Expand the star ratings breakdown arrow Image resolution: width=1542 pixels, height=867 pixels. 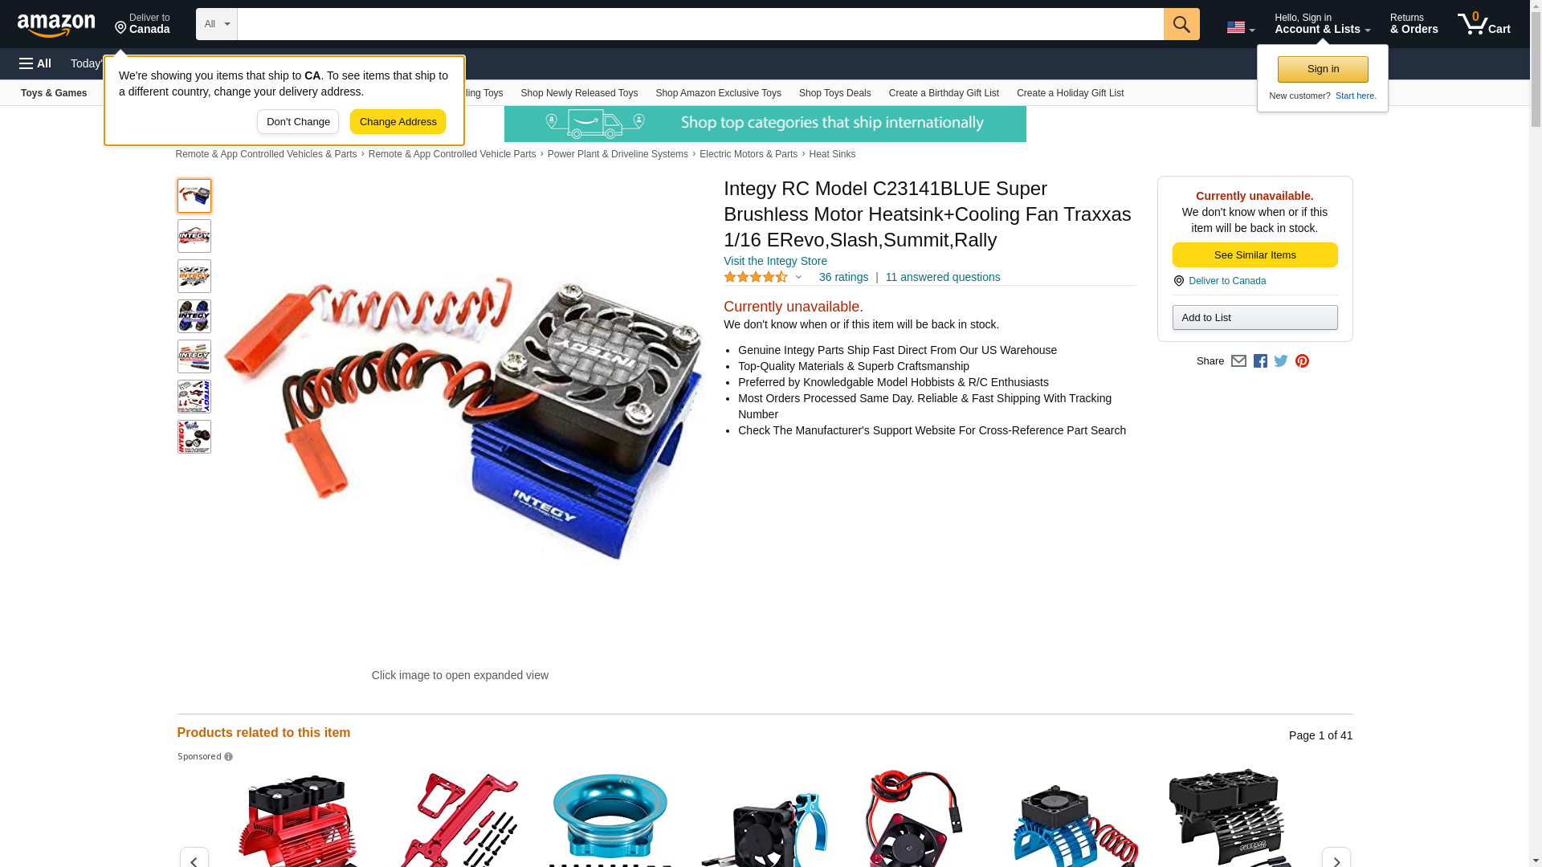click(798, 277)
